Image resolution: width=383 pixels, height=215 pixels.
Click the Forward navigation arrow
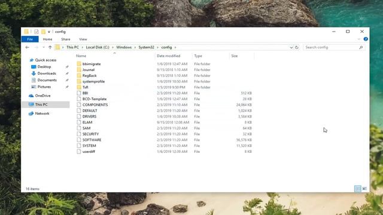click(36, 47)
